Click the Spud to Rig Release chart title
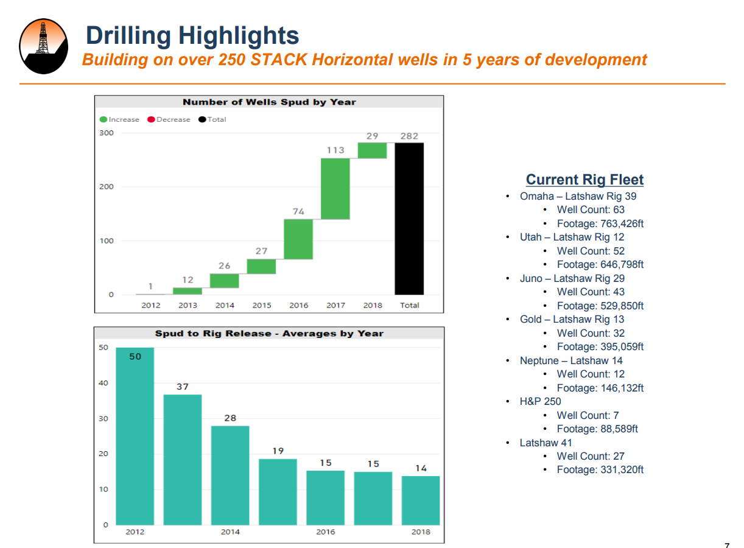This screenshot has height=548, width=744. (x=269, y=334)
